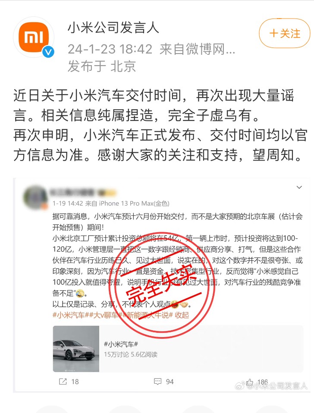Click the repost icon beside 18

63,381
